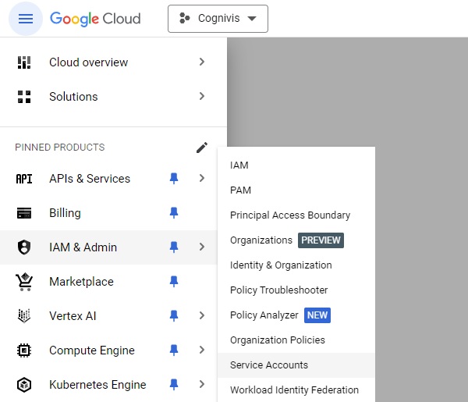Click the Solutions grid icon

point(24,97)
